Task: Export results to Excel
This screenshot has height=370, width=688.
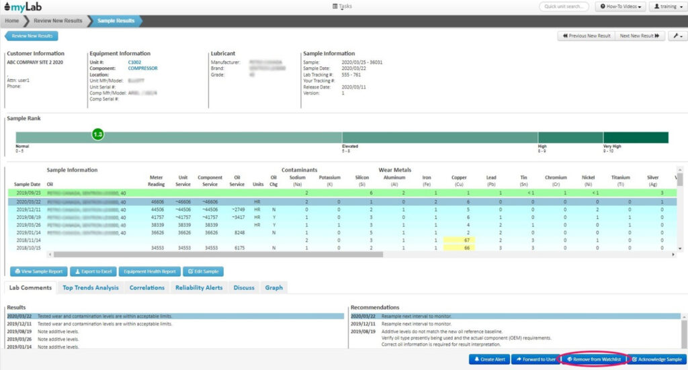Action: (x=91, y=272)
